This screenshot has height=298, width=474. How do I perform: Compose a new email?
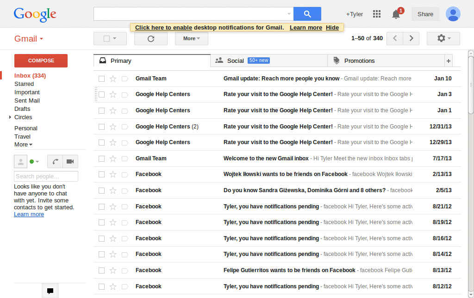coord(41,61)
